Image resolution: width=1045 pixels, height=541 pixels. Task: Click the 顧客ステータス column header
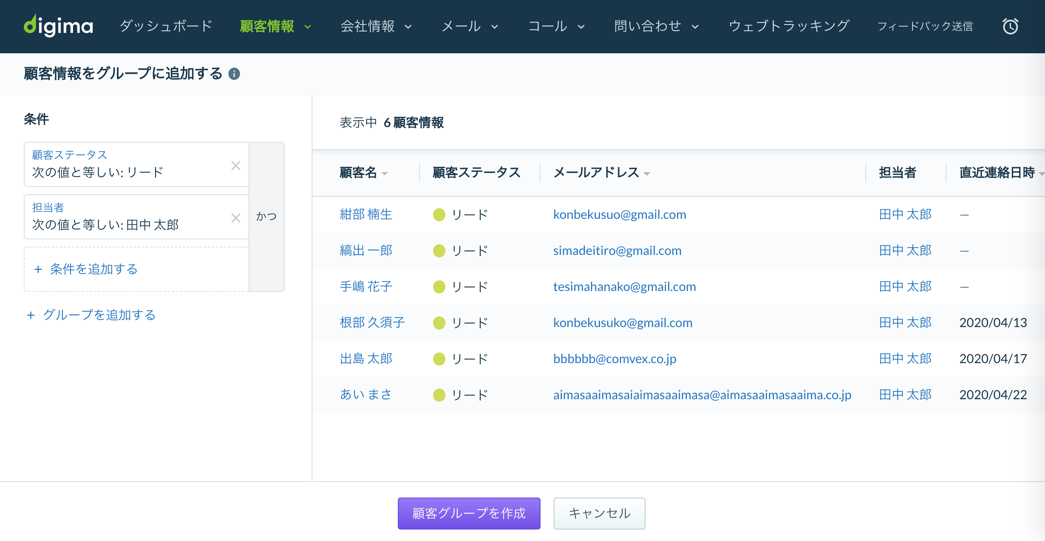[477, 173]
